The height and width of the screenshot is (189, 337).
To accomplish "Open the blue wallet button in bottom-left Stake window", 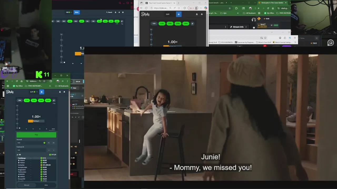I will coord(41,92).
